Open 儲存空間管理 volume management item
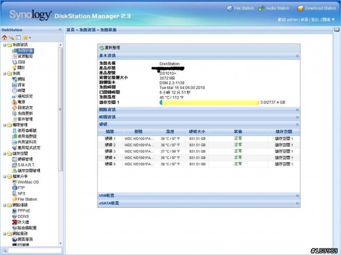 click(26, 171)
